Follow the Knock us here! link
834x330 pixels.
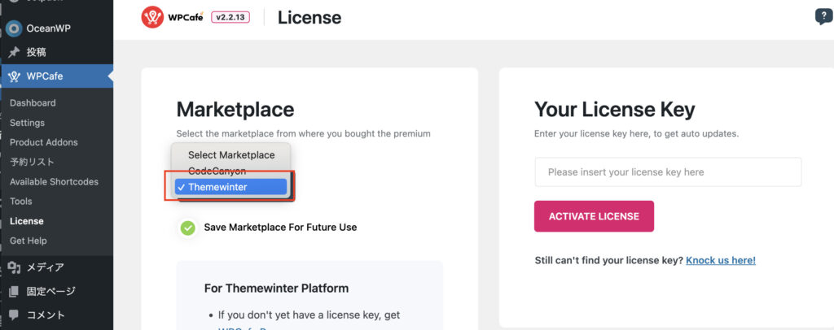pyautogui.click(x=720, y=260)
